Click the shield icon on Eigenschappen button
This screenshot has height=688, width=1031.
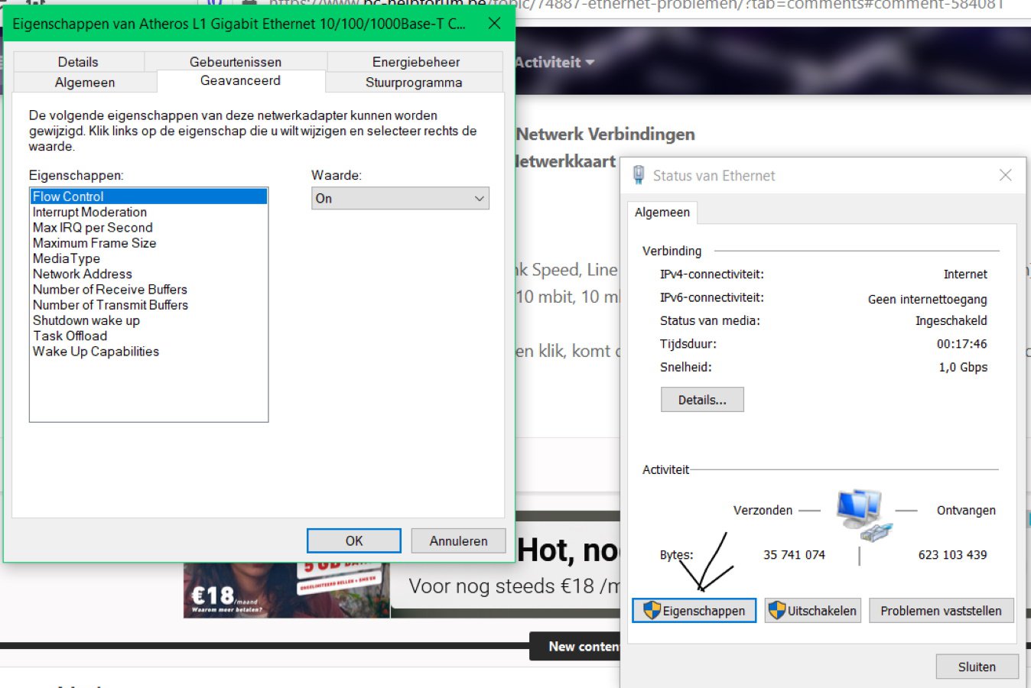(x=652, y=610)
